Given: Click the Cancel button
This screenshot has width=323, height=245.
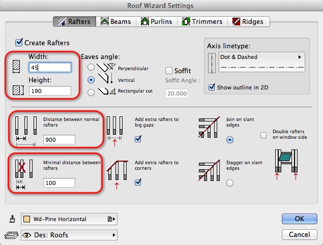Looking at the screenshot, I should click(299, 234).
